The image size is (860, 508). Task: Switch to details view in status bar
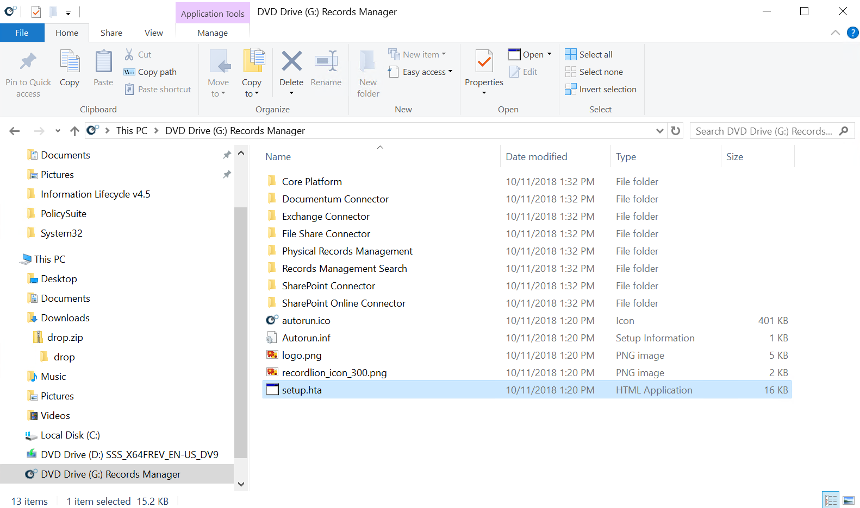[x=831, y=500]
